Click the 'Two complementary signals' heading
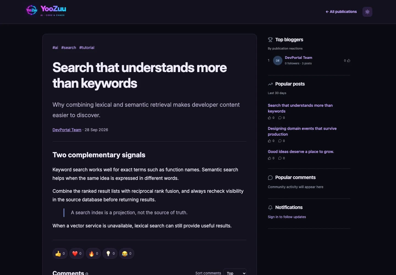Viewport: 396px width, 275px height. pos(99,155)
